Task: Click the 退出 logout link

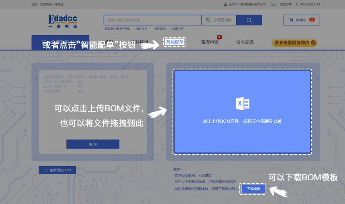Action: click(273, 4)
